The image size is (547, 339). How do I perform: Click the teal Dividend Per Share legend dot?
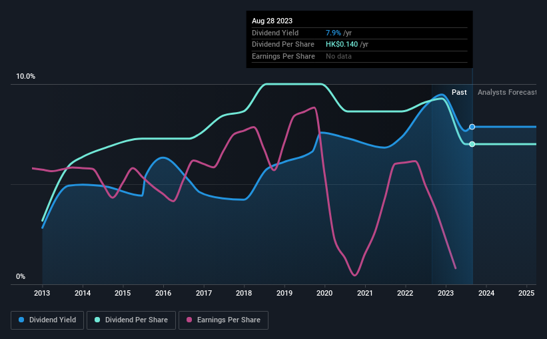tap(97, 320)
